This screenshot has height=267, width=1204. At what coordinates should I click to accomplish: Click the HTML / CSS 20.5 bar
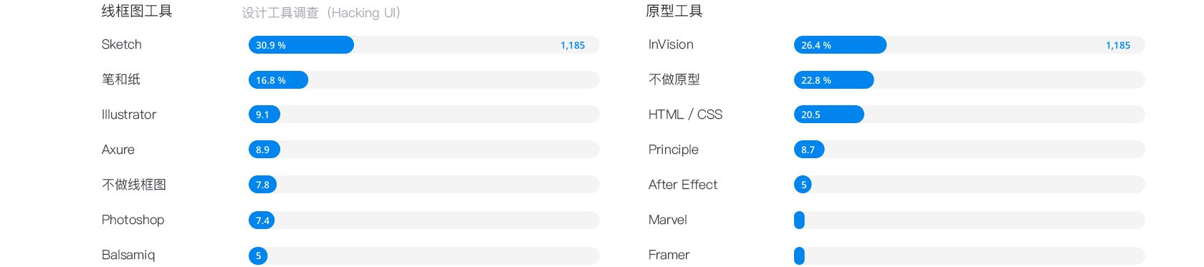[828, 115]
